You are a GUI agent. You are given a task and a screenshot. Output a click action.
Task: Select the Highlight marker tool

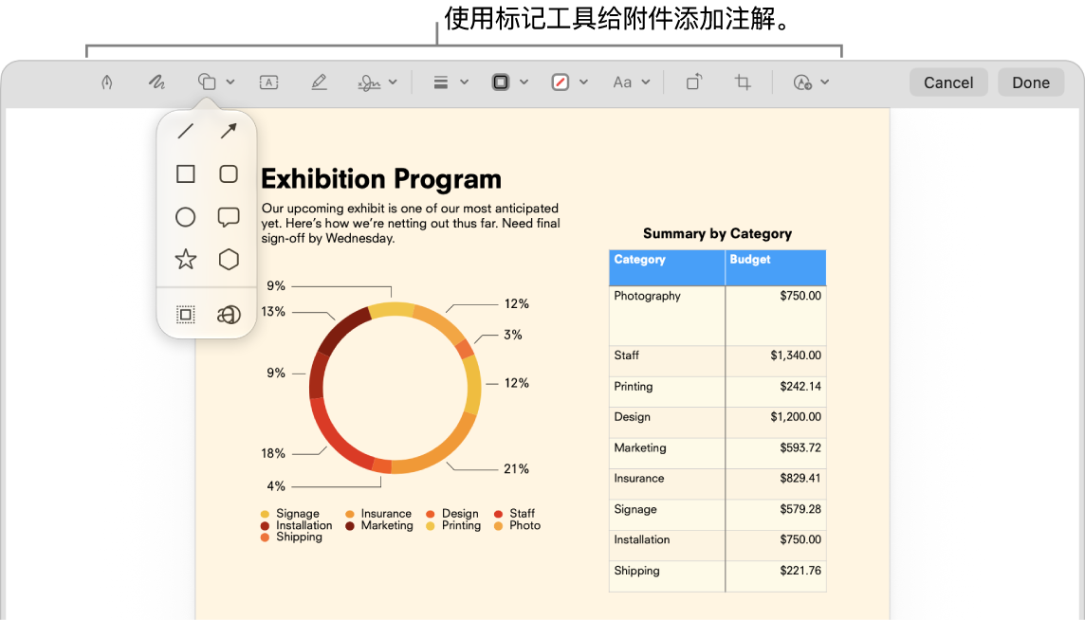(x=319, y=82)
